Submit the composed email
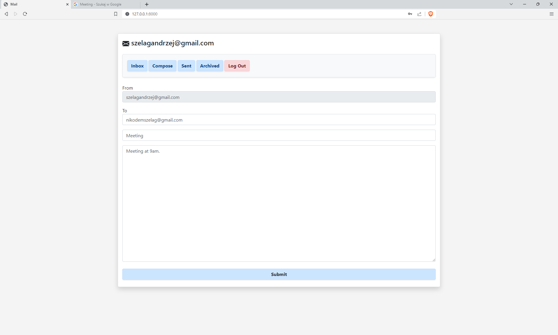Screen dimensions: 558x335 point(279,275)
